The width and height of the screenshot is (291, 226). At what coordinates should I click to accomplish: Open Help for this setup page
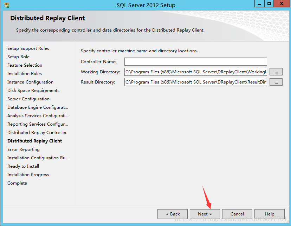[x=270, y=214]
